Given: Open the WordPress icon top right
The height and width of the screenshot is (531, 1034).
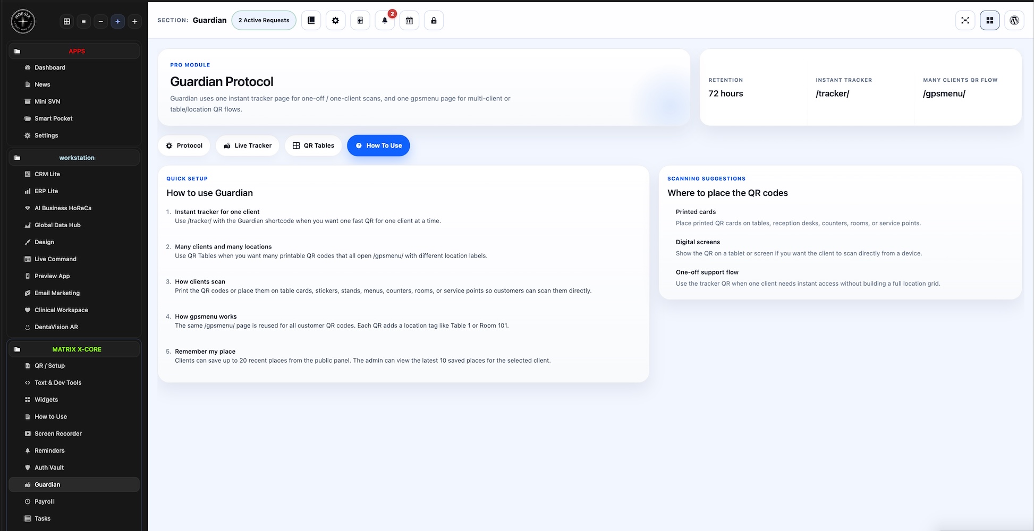Looking at the screenshot, I should (x=1014, y=20).
